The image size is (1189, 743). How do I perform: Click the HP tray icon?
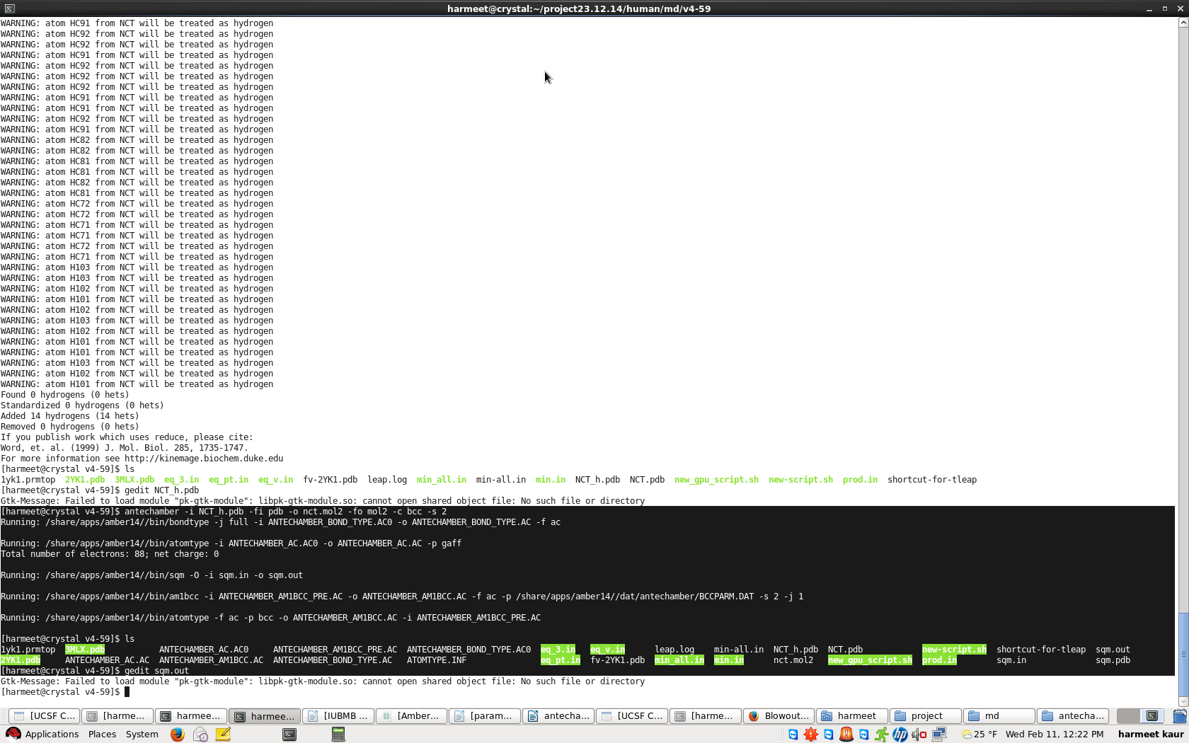coord(900,735)
